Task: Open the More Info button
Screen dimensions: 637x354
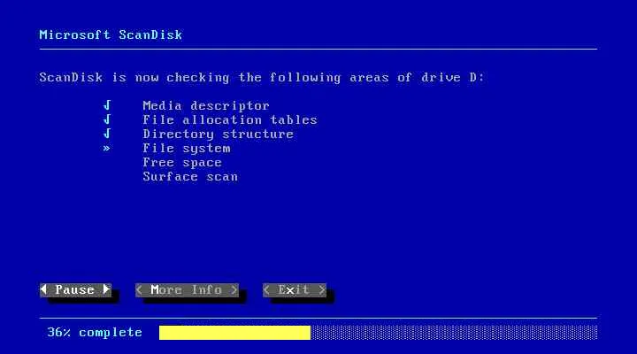Action: (x=187, y=289)
